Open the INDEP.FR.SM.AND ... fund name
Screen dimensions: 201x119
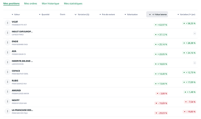(22, 61)
